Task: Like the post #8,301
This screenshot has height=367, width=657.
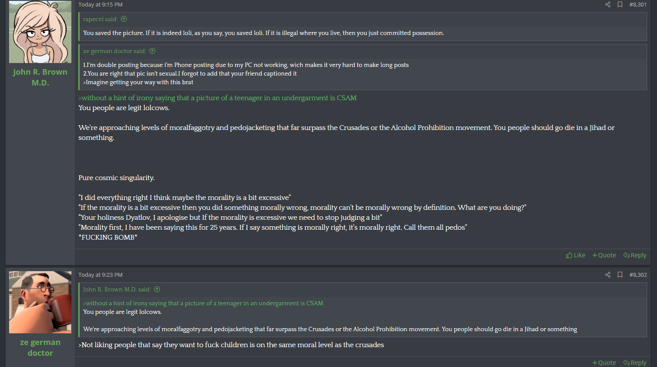Action: coord(575,255)
